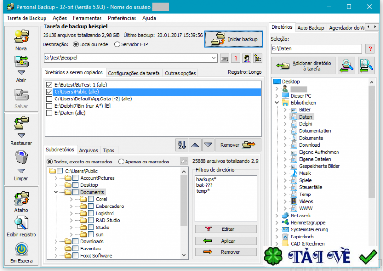
Task: Uncheck C:\Users\Public (alle) checkbox
Action: click(x=49, y=92)
